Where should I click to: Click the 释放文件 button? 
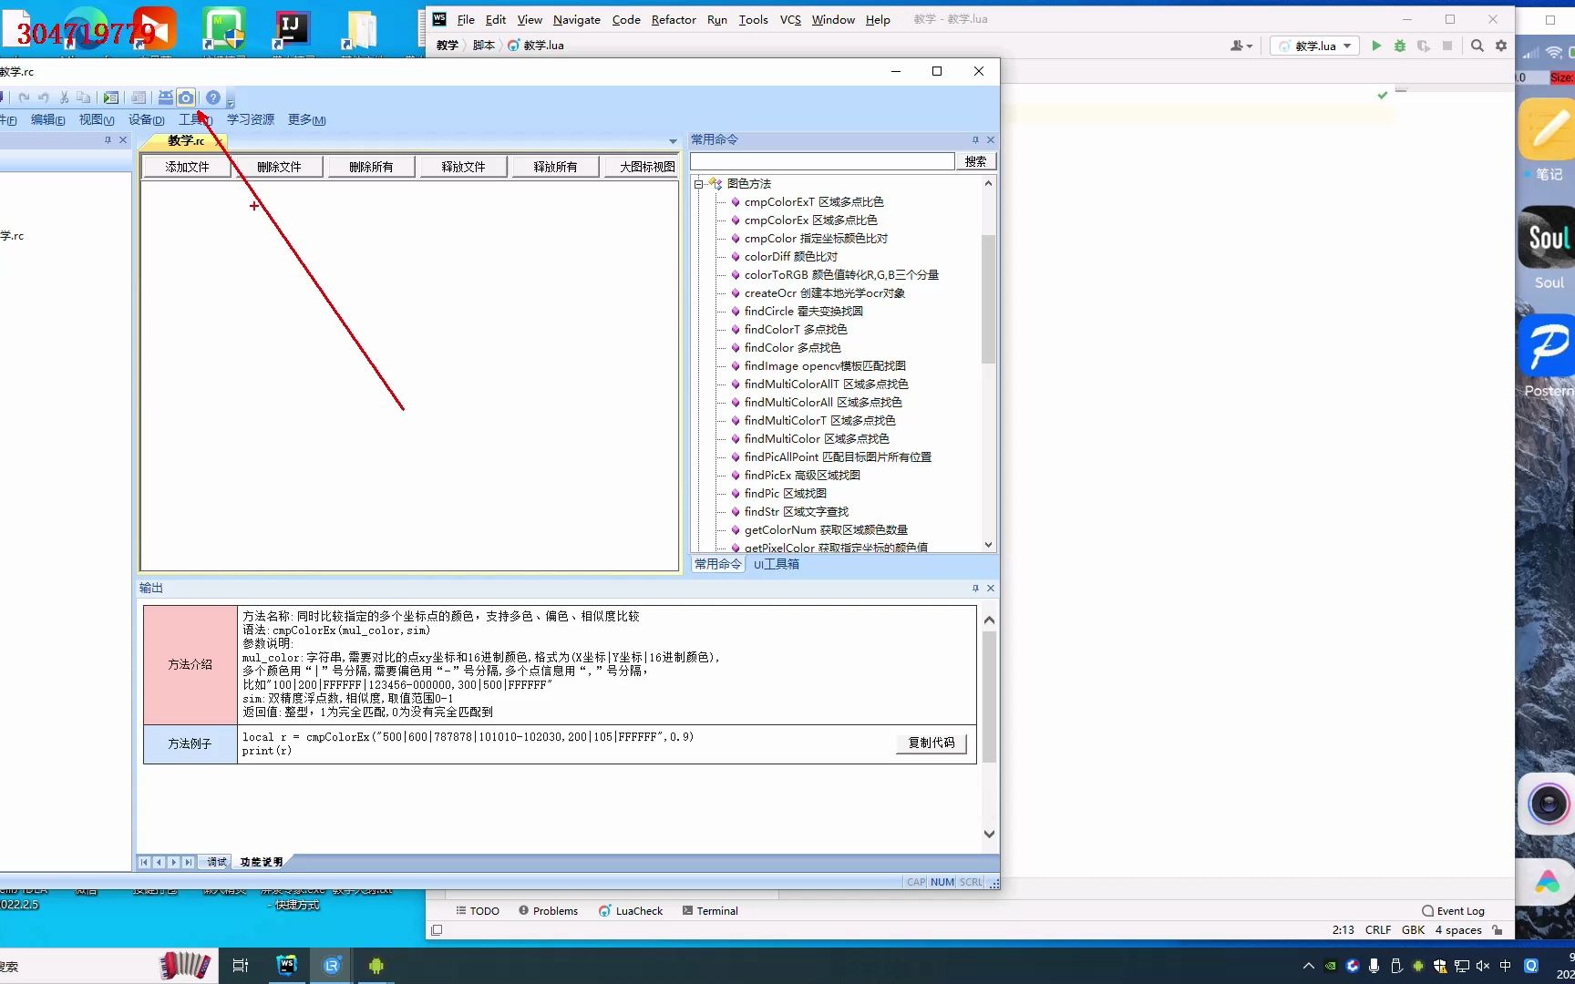tap(463, 167)
